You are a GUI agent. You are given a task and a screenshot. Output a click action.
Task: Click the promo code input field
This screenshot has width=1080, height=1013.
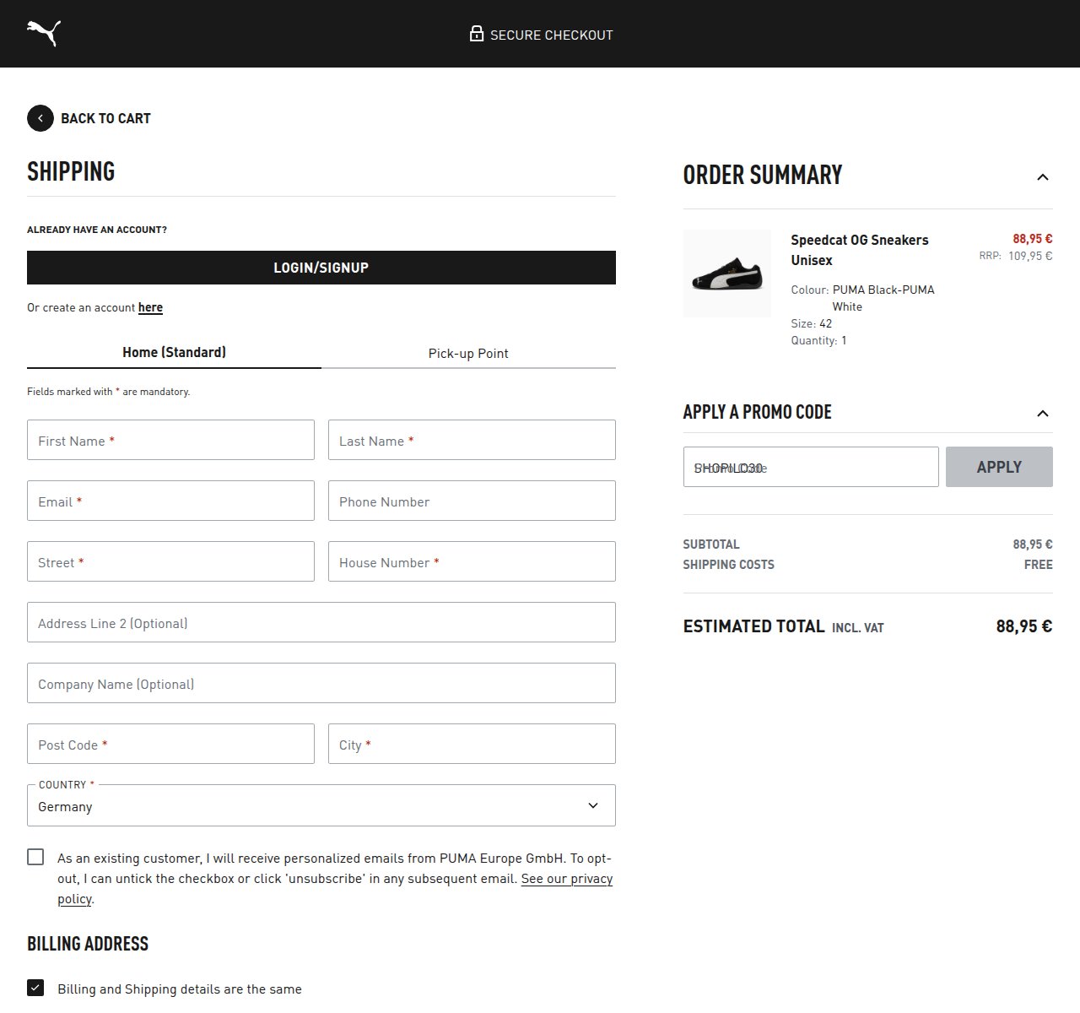point(811,467)
